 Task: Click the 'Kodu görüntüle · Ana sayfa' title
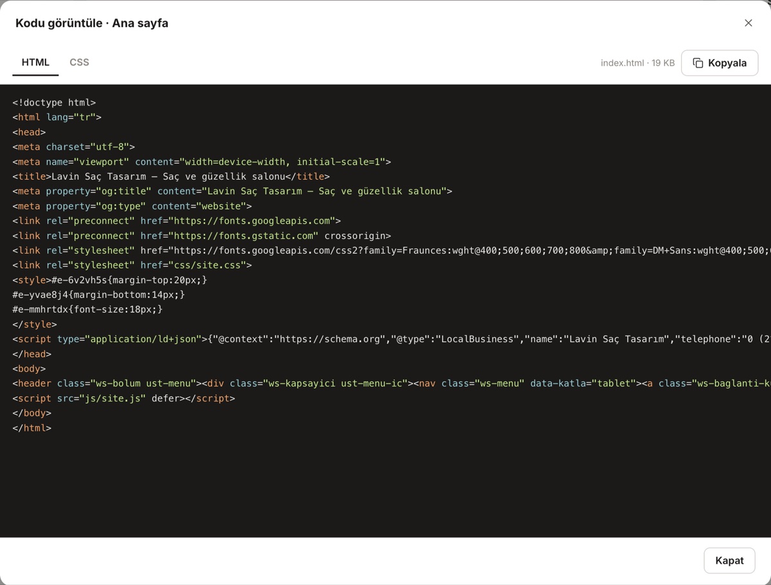tap(92, 23)
